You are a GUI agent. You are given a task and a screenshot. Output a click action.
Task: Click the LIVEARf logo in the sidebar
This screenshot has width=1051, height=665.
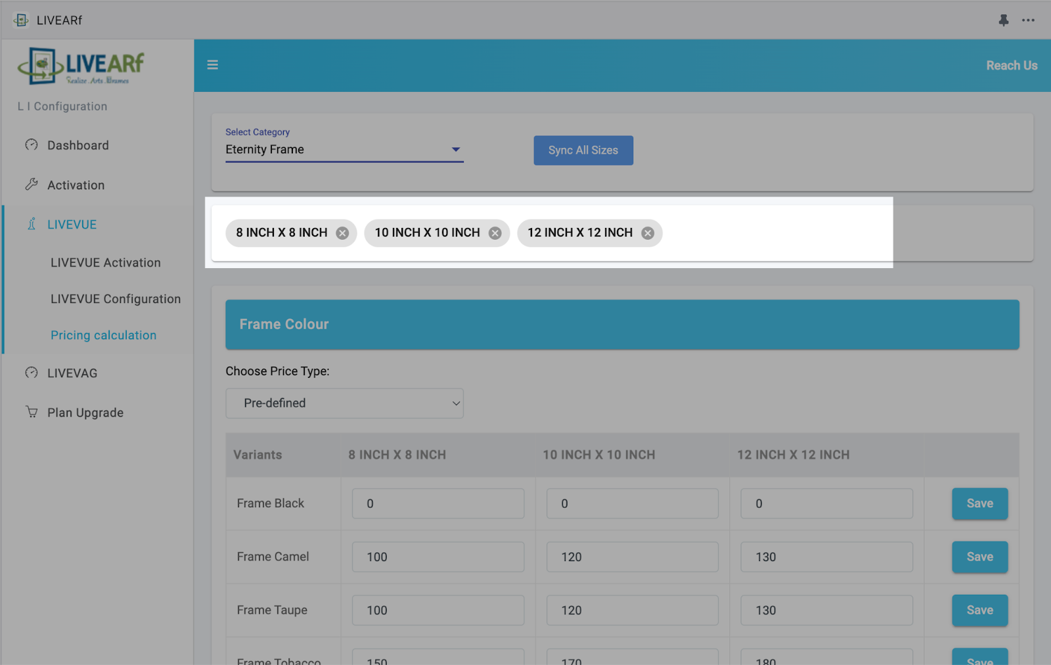(81, 66)
